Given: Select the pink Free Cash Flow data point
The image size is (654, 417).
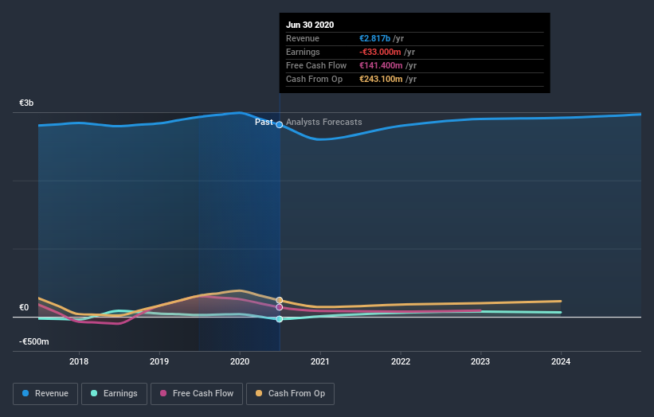Looking at the screenshot, I should tap(280, 307).
